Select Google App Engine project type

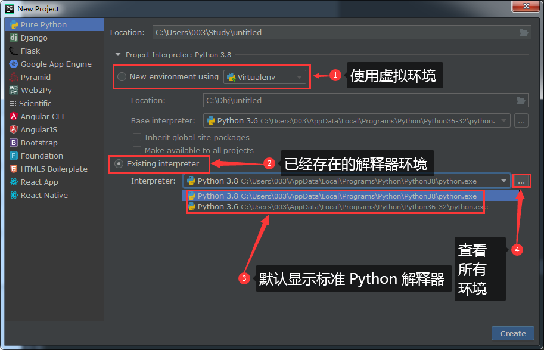[54, 64]
